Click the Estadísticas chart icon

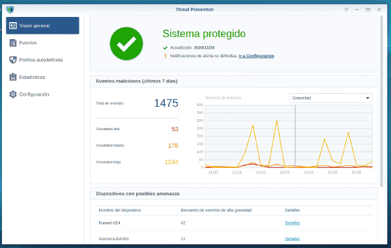(13, 77)
